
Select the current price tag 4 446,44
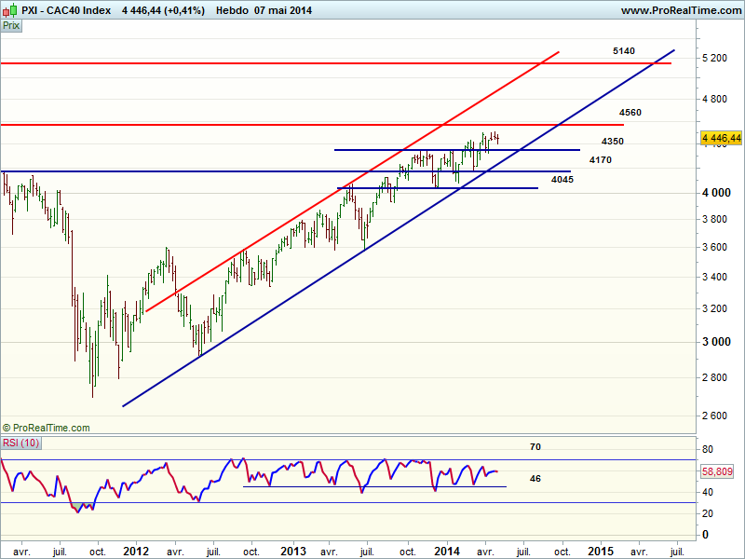[x=721, y=138]
